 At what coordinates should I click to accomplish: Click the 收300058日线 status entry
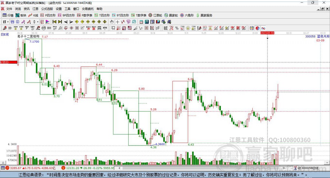pyautogui.click(x=306, y=168)
